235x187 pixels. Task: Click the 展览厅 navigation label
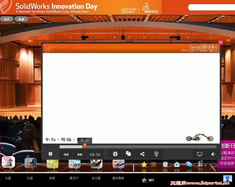(74, 178)
